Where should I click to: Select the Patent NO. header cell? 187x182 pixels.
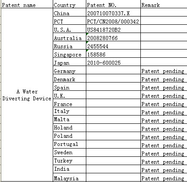(113, 4)
